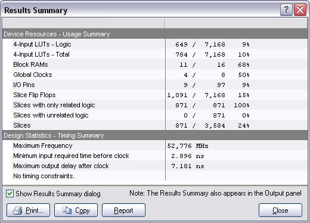This screenshot has width=310, height=223.
Task: Close the Results Summary dialog via X
Action: coord(300,10)
